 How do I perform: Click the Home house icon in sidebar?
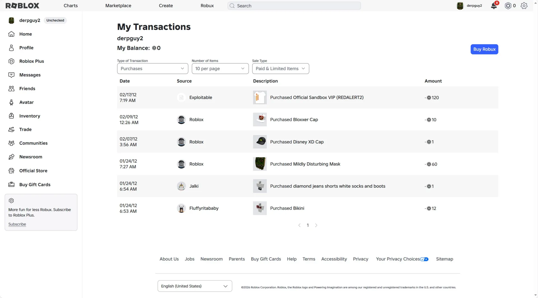pos(11,34)
